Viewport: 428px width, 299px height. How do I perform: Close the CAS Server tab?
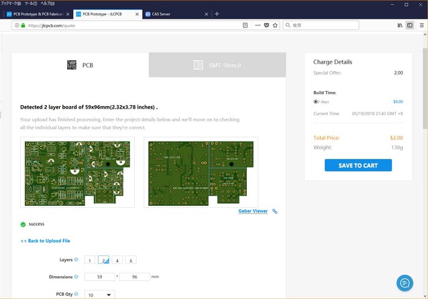(x=207, y=14)
